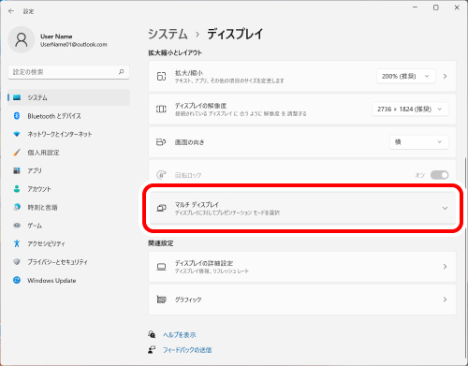Click the 拡大/縮小 scale icon

161,76
